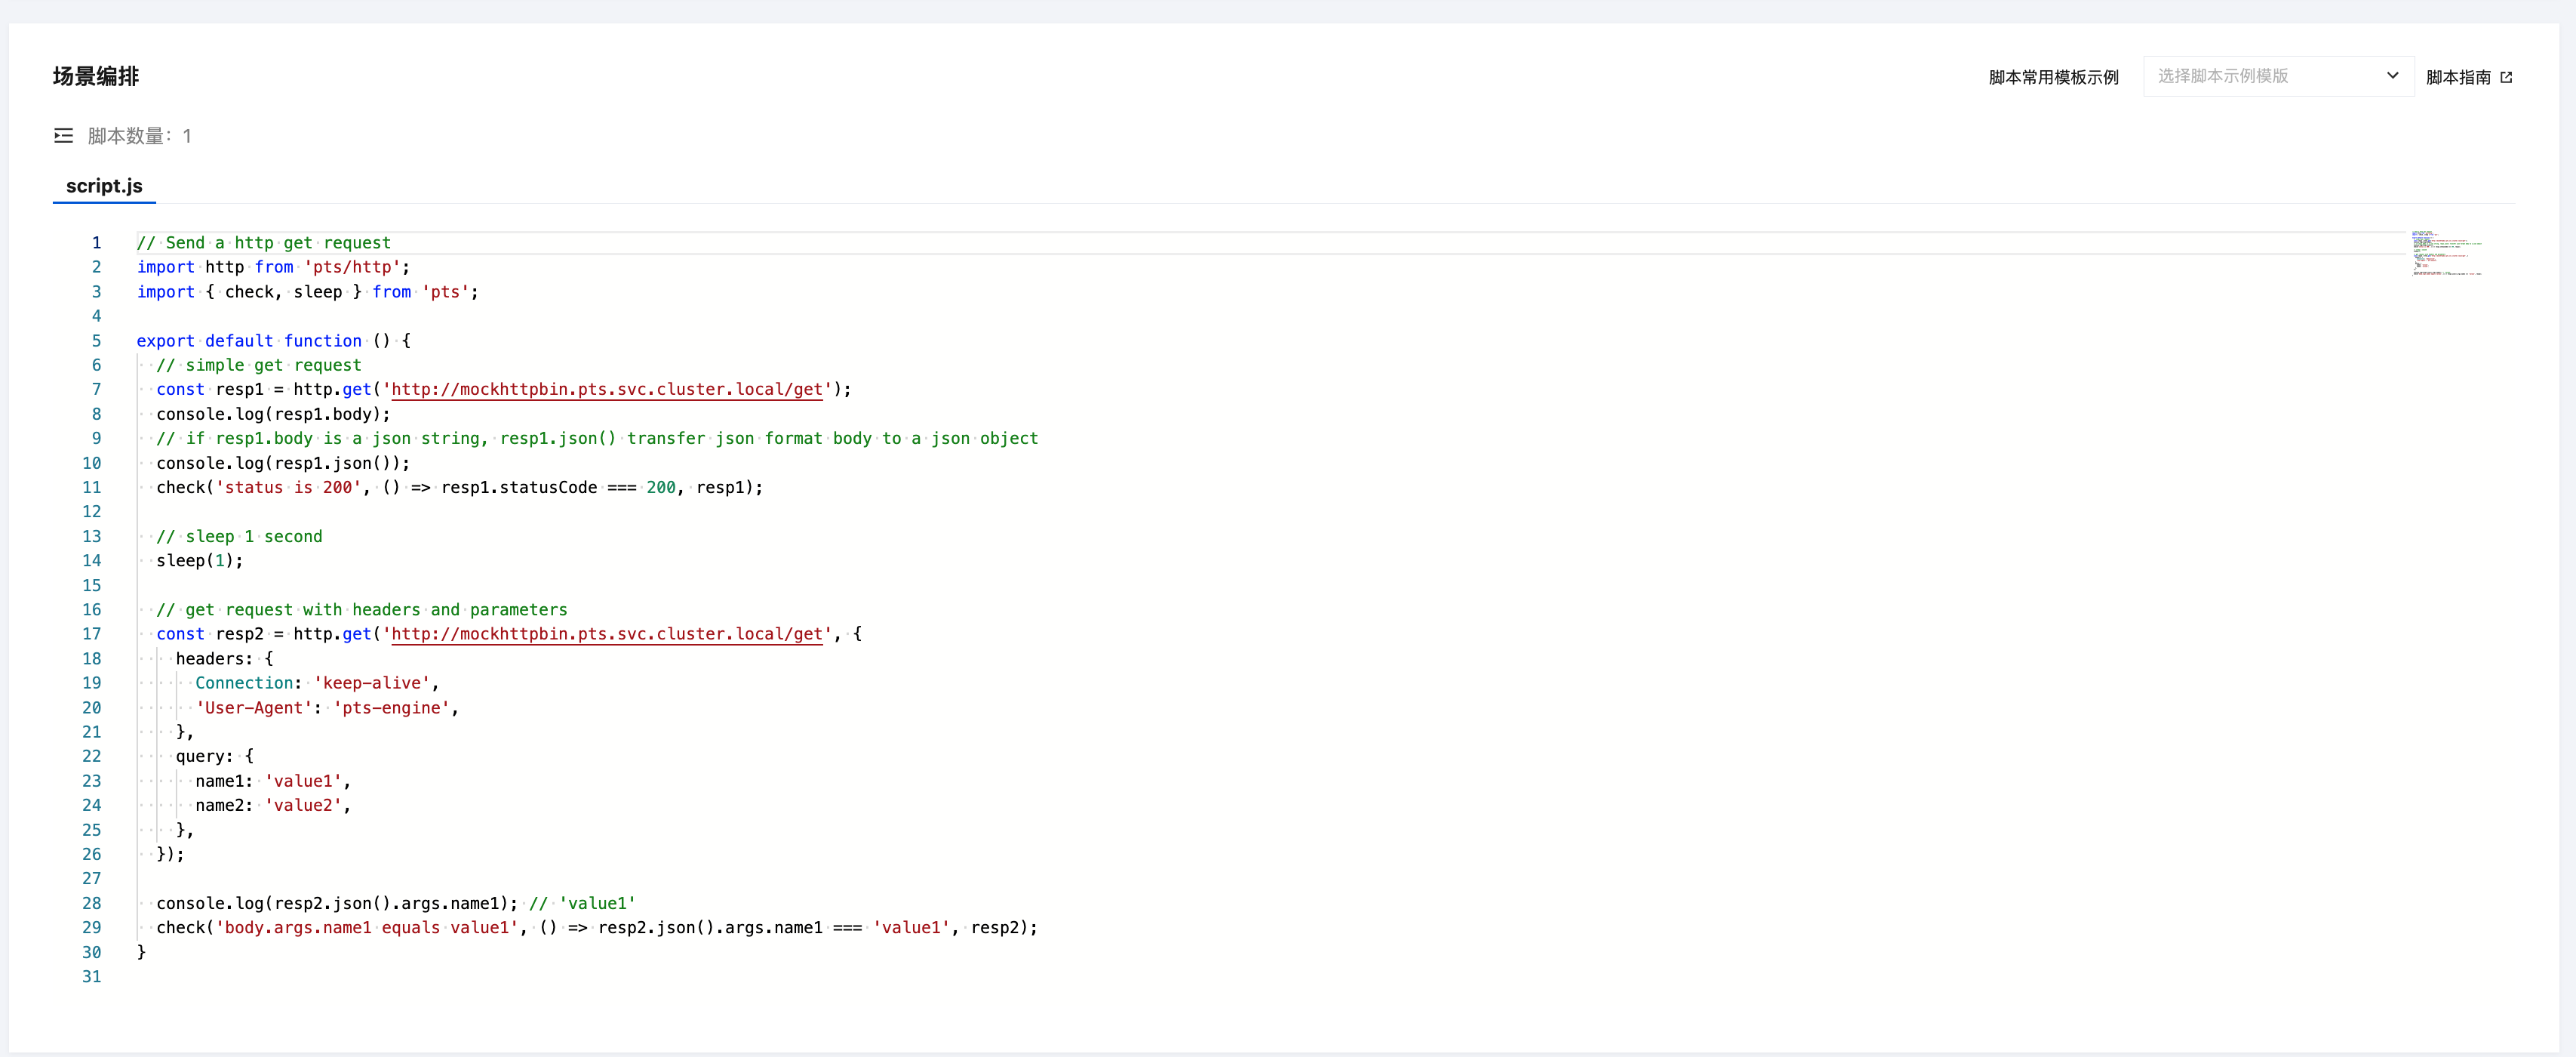Screen dimensions: 2576x1057
Task: Click the template dropdown chevron arrow
Action: click(2392, 76)
